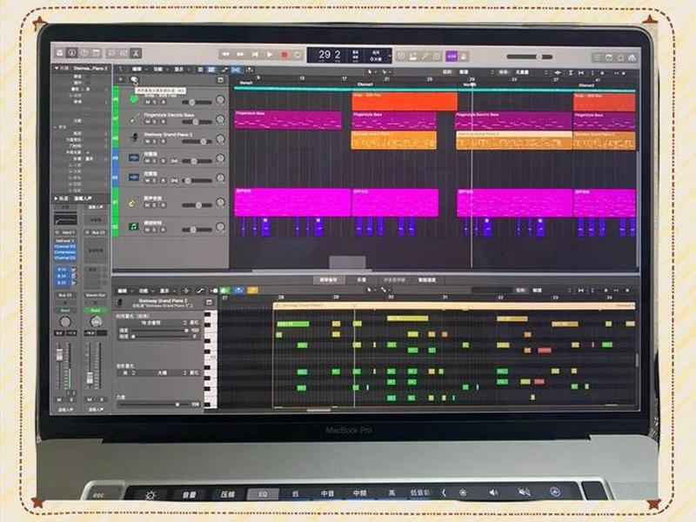
Task: Open the LCD display mode dropdown arrow
Action: coord(389,56)
